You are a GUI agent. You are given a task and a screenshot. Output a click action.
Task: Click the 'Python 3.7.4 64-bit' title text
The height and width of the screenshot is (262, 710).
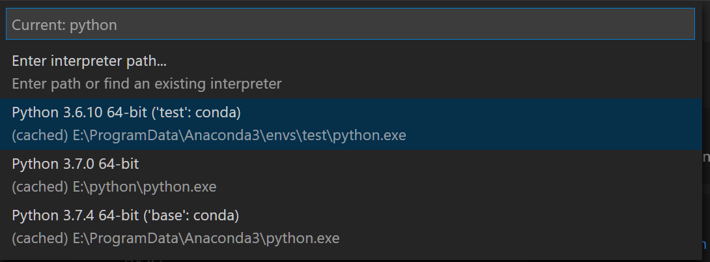point(73,215)
